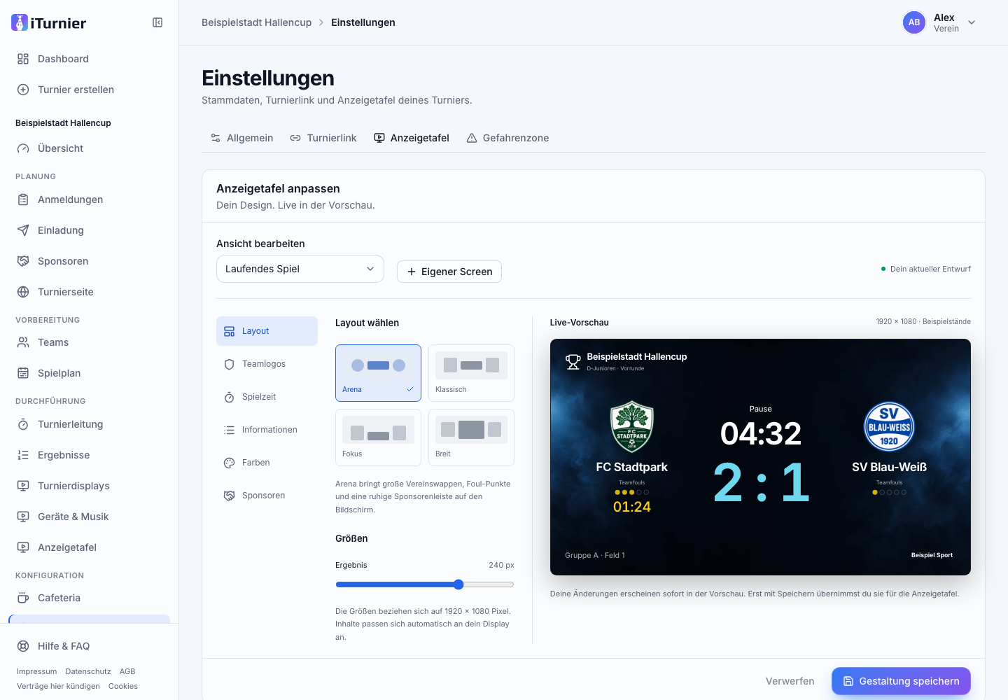Click the Beispielstadt Hallencup breadcrumb
This screenshot has height=700, width=1008.
coord(257,22)
